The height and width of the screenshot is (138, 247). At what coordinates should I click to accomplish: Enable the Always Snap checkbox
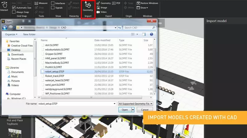pos(14,12)
